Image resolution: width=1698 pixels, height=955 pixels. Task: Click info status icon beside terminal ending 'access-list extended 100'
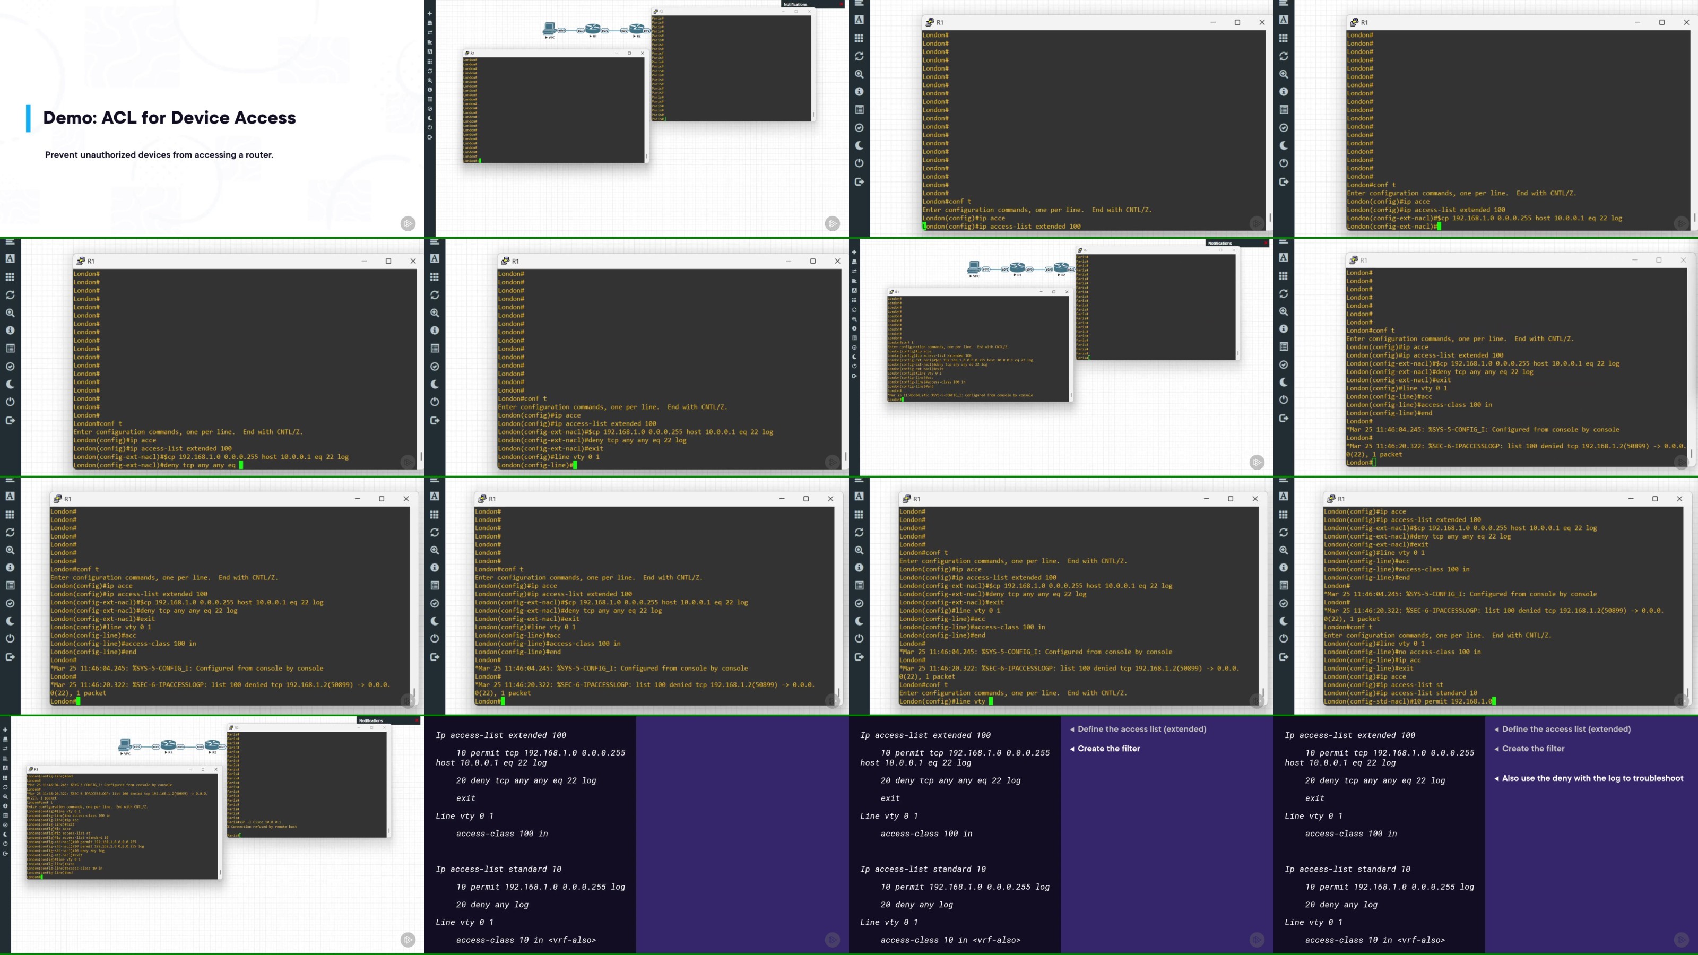click(859, 92)
